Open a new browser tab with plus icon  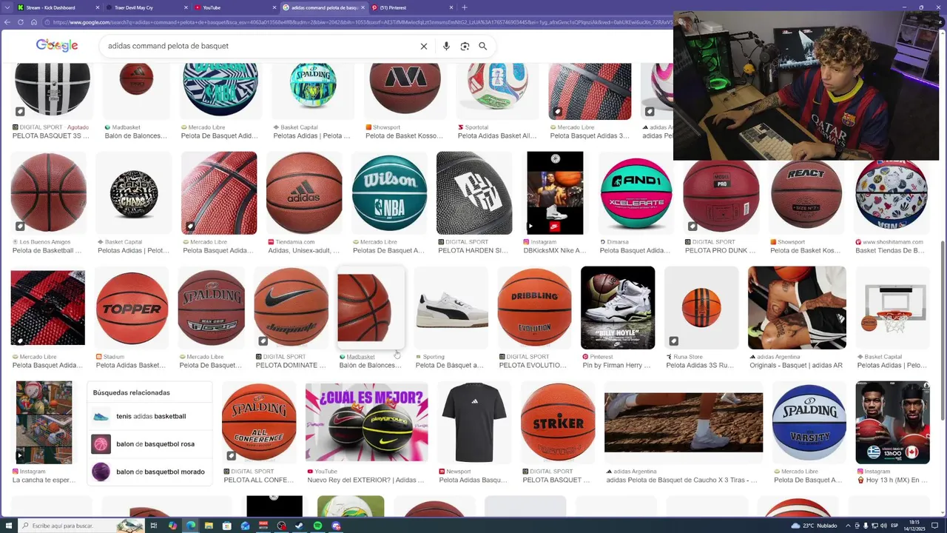(465, 7)
